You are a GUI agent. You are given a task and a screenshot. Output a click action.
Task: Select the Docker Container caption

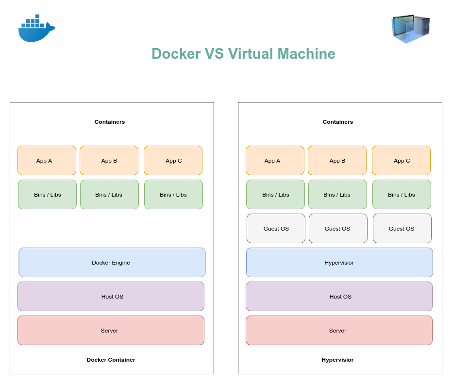pyautogui.click(x=111, y=360)
